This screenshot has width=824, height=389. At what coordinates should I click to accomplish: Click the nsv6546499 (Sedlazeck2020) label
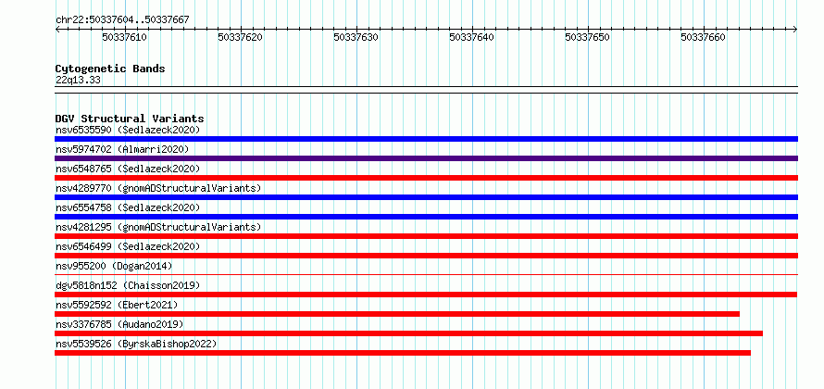pos(128,246)
